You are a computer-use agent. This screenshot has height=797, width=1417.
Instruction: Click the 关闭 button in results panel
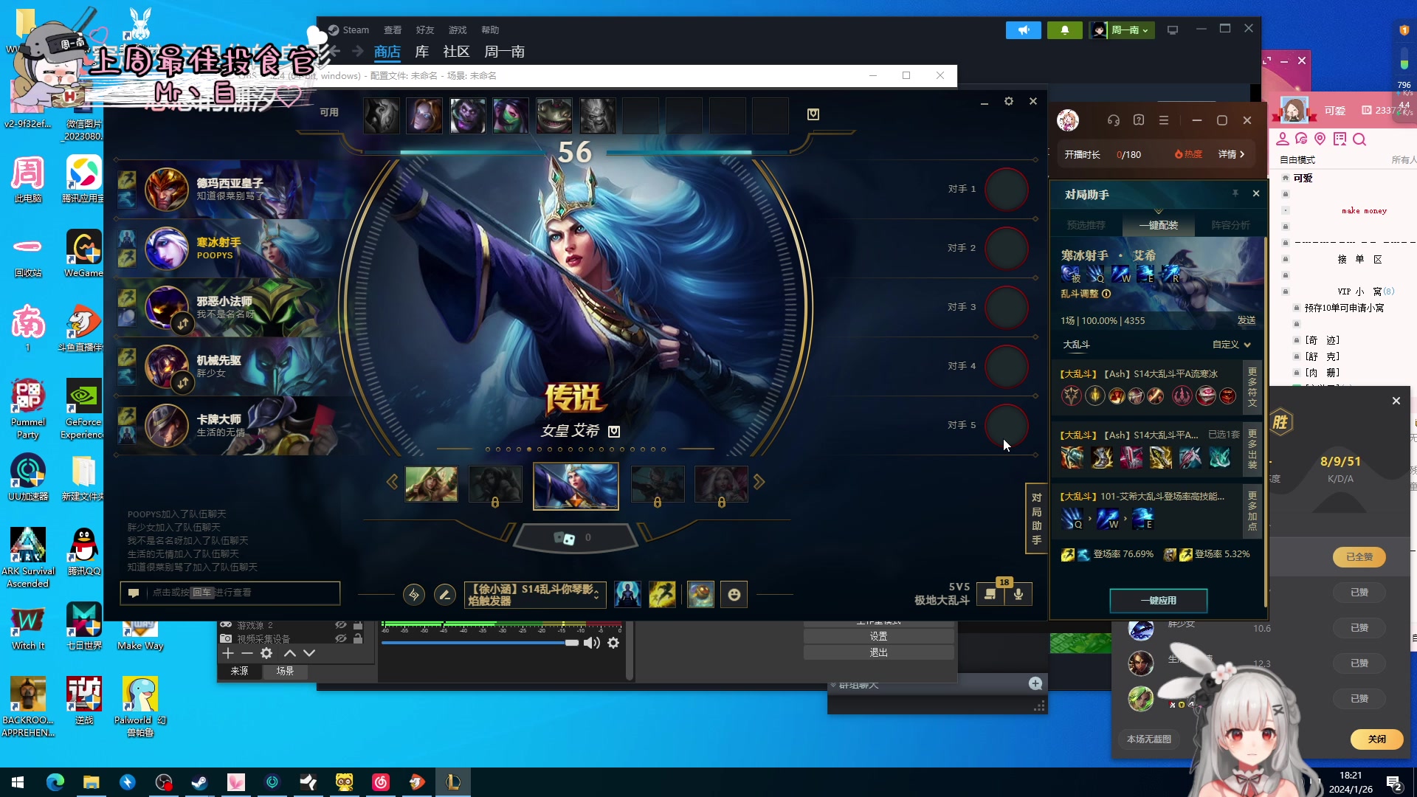coord(1377,739)
